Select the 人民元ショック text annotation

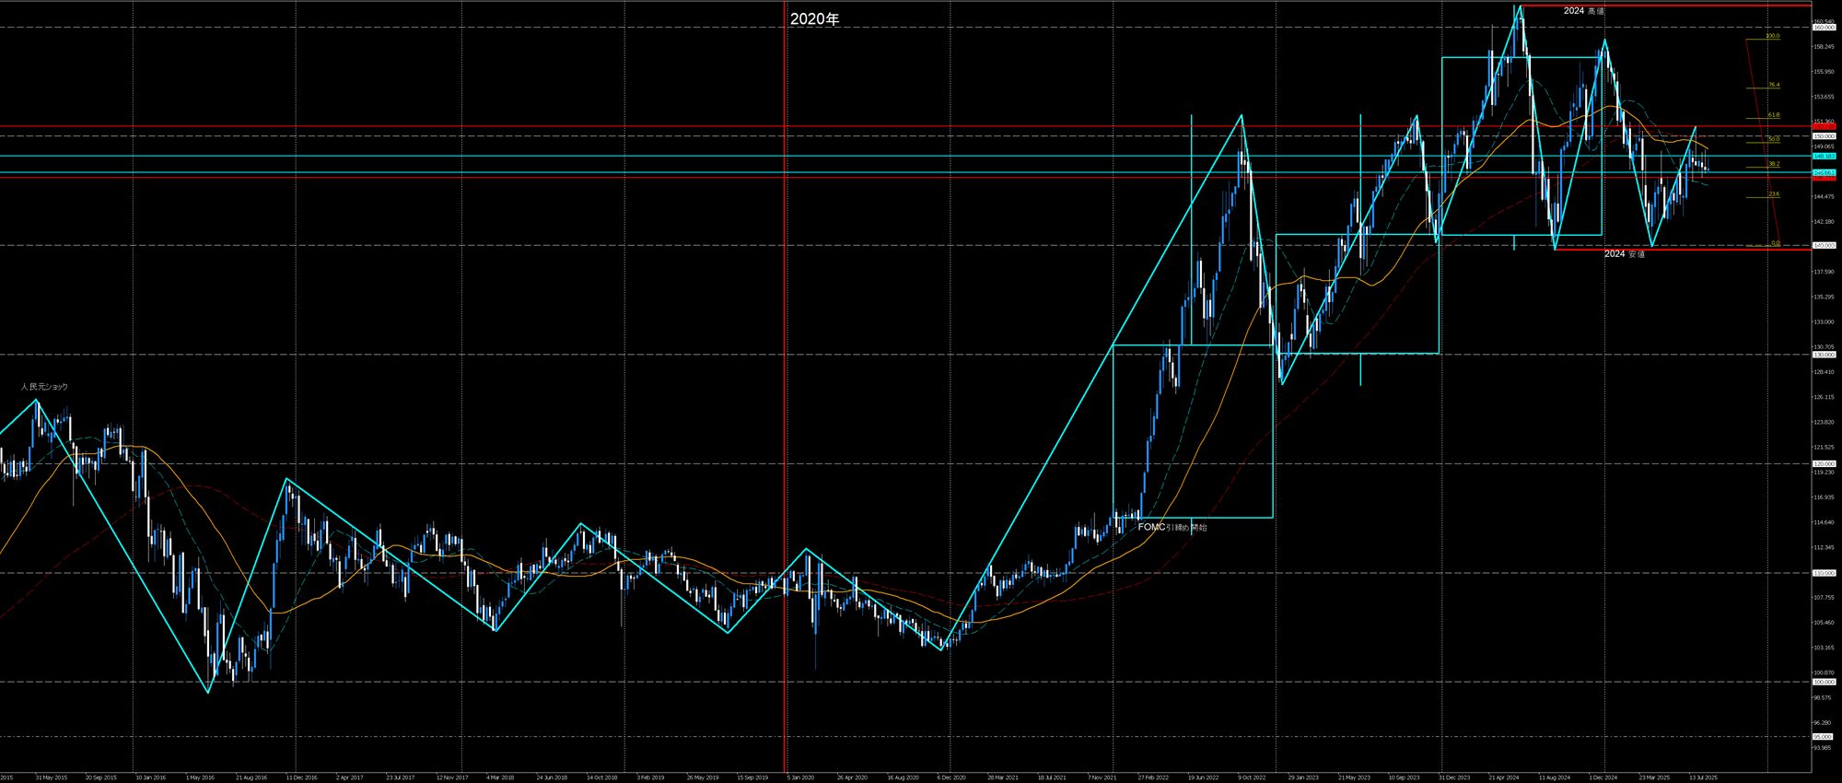[x=45, y=387]
